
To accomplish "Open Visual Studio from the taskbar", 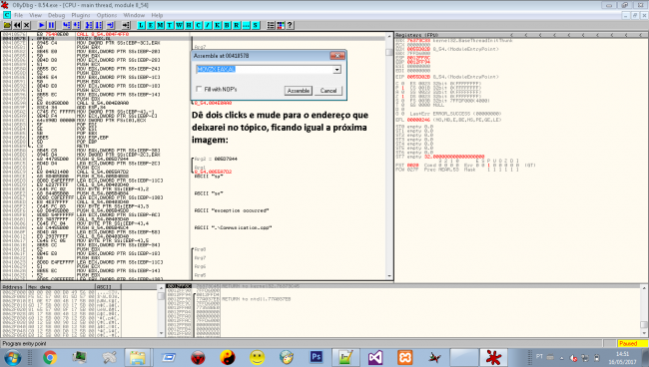I will pos(375,357).
